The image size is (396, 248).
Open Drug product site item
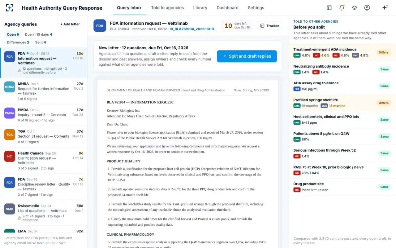pos(342,187)
